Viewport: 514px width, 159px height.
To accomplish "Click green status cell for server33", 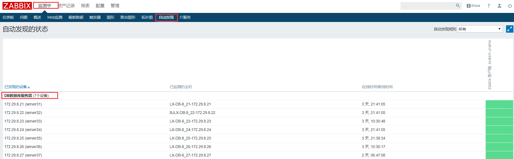I will 499,121.
